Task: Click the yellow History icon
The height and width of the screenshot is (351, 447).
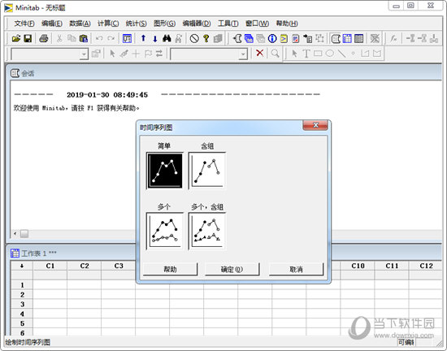Action: click(284, 38)
